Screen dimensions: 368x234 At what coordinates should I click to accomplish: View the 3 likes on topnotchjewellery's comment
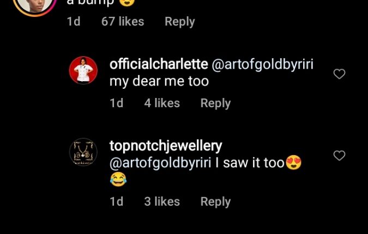162,201
